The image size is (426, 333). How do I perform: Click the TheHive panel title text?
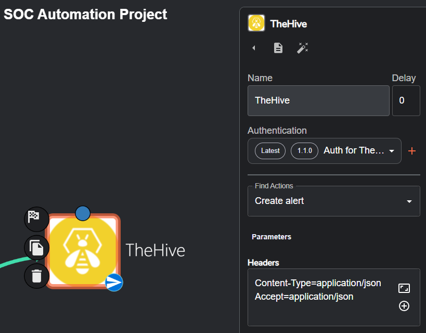coord(289,24)
